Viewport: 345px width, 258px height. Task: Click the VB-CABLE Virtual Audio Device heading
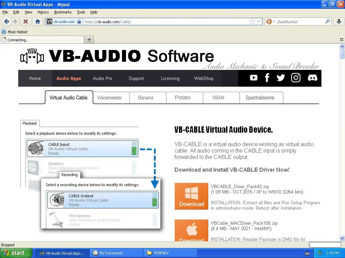[224, 130]
